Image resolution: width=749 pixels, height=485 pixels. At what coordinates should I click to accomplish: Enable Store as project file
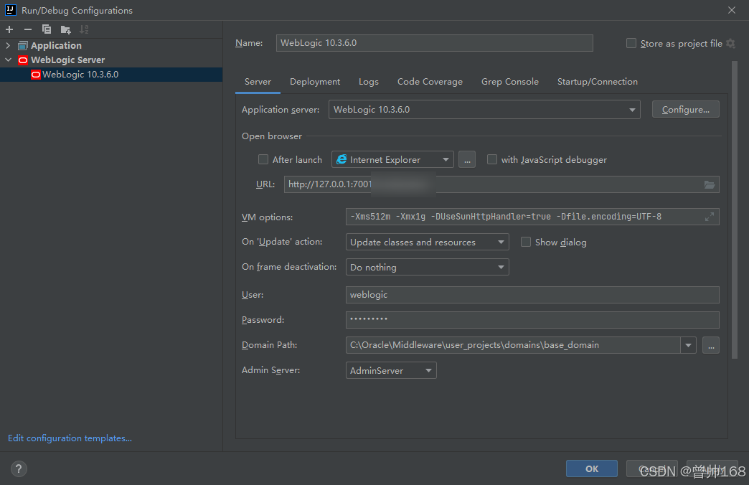click(631, 43)
